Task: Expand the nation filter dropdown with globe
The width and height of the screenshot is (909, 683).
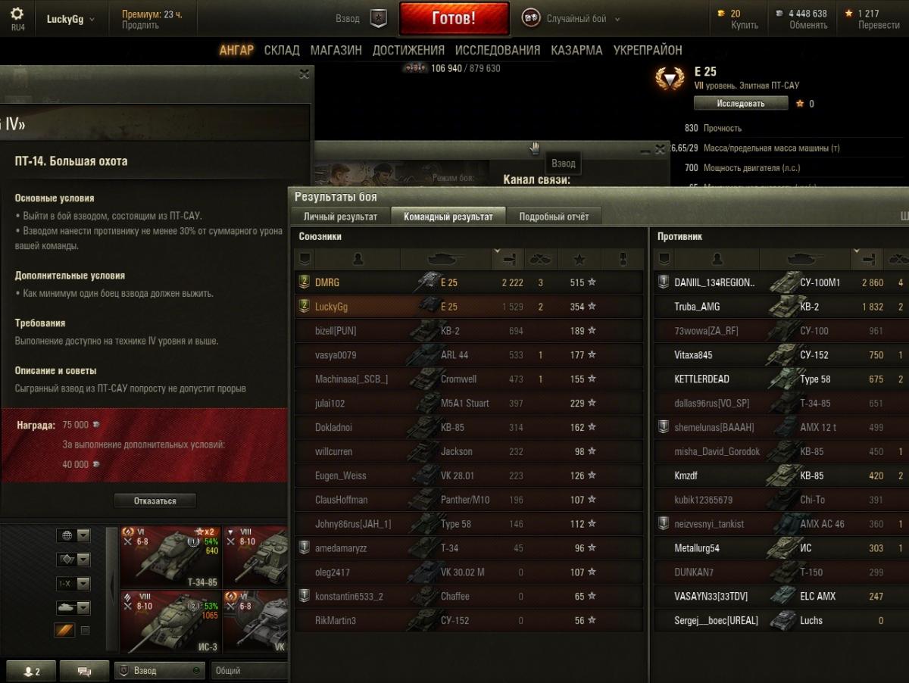Action: tap(73, 535)
